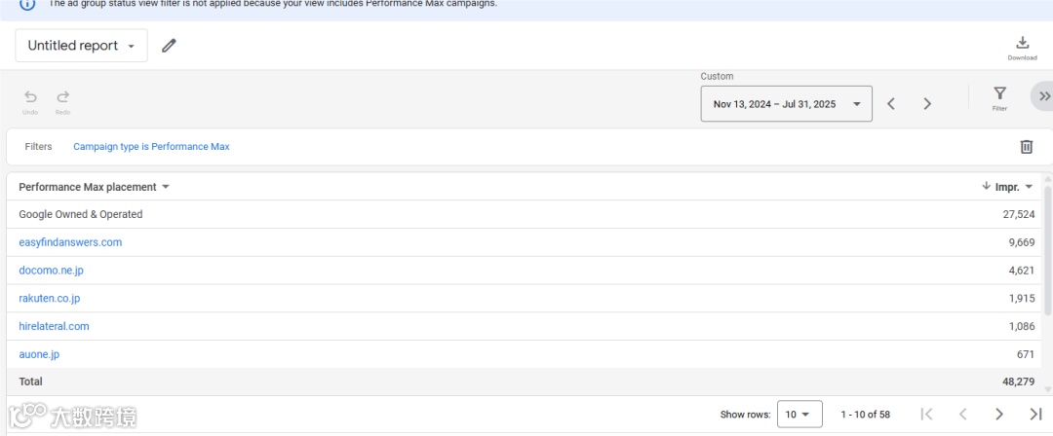Jump to first page of results
Image resolution: width=1053 pixels, height=436 pixels.
pos(927,414)
